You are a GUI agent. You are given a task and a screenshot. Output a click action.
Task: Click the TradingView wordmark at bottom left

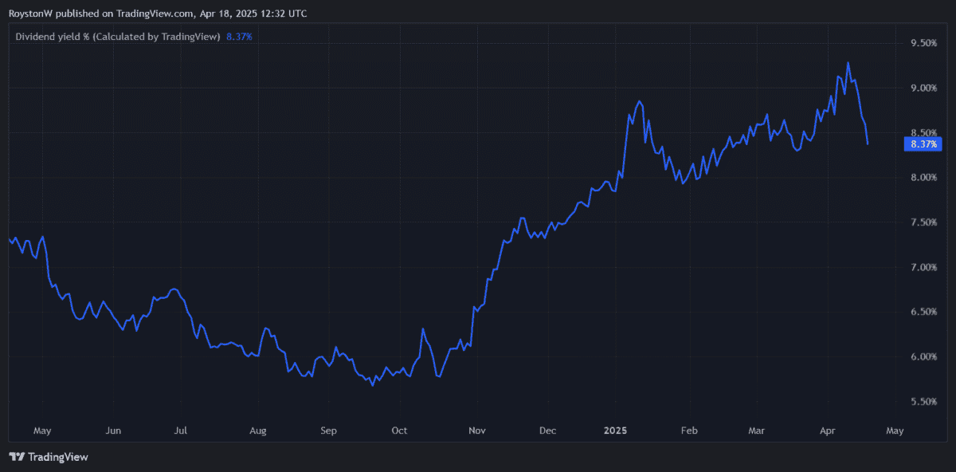coord(57,457)
